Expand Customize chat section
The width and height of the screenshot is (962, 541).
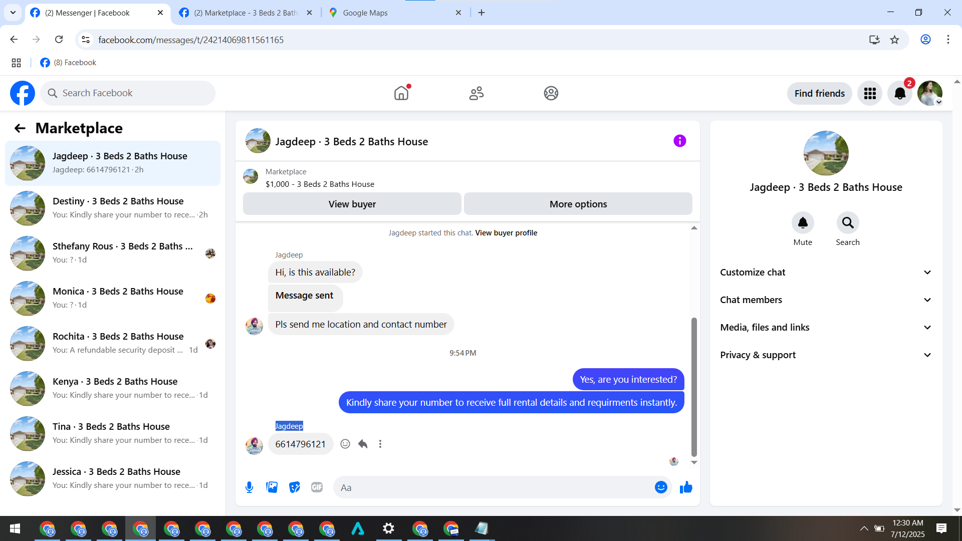pos(826,272)
